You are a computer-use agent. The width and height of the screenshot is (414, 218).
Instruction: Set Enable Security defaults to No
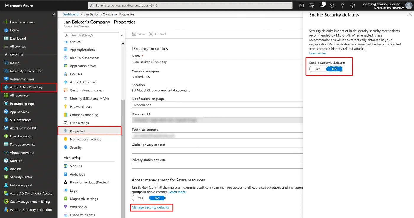pyautogui.click(x=334, y=69)
